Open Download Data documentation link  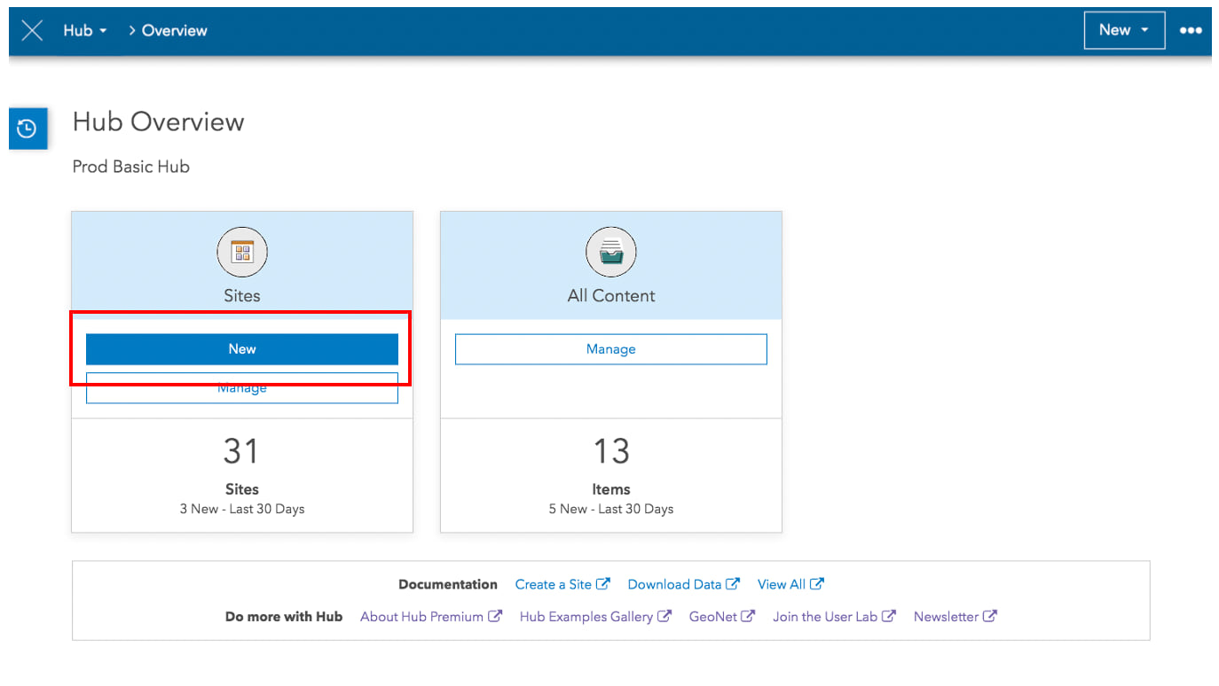point(683,584)
